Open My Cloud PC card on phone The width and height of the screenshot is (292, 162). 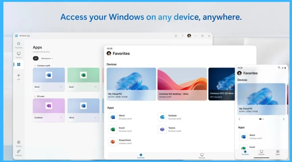coord(261,99)
